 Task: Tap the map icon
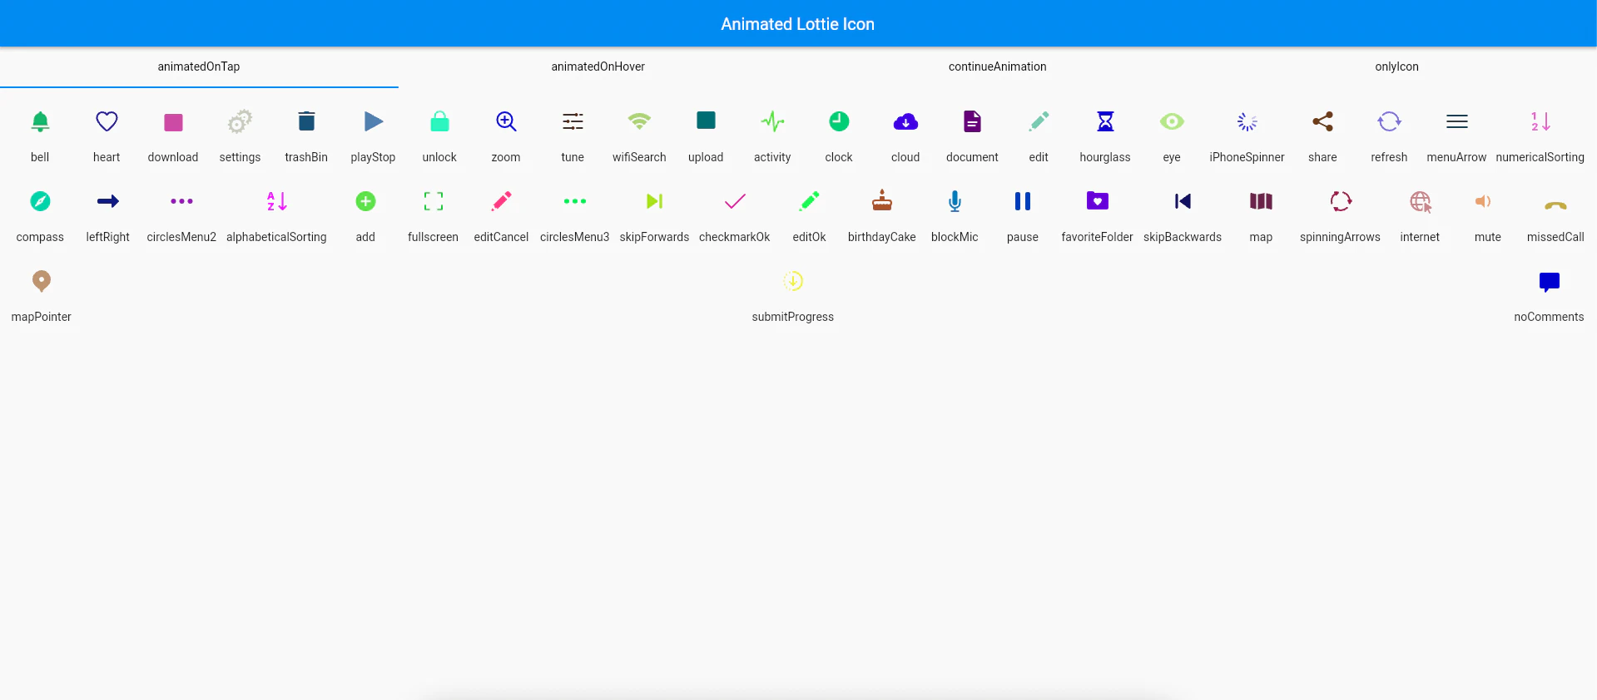pyautogui.click(x=1261, y=201)
